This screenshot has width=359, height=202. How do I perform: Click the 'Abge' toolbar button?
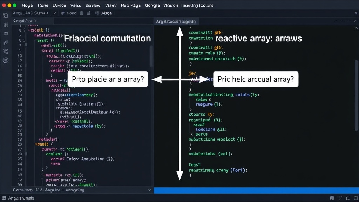click(107, 13)
